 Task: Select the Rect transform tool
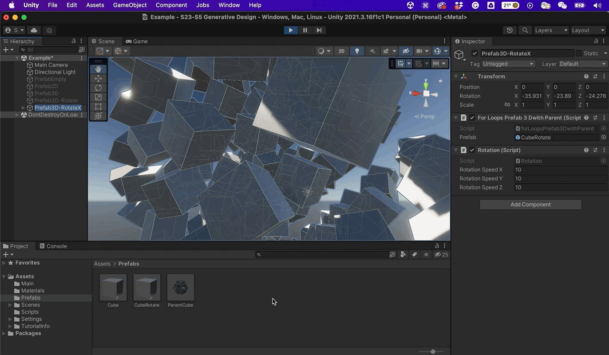[x=99, y=106]
